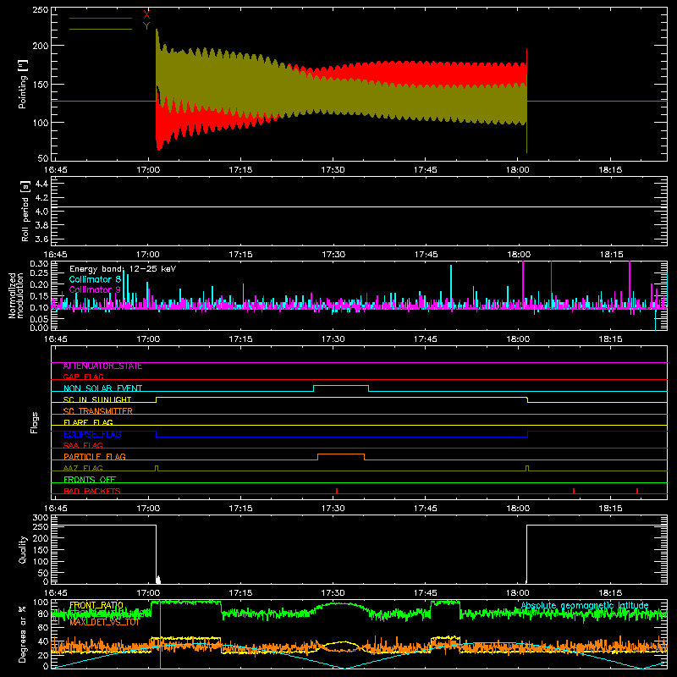Click the olive flag pulse just after 17:00
Image resolution: width=677 pixels, height=677 pixels.
pyautogui.click(x=157, y=468)
